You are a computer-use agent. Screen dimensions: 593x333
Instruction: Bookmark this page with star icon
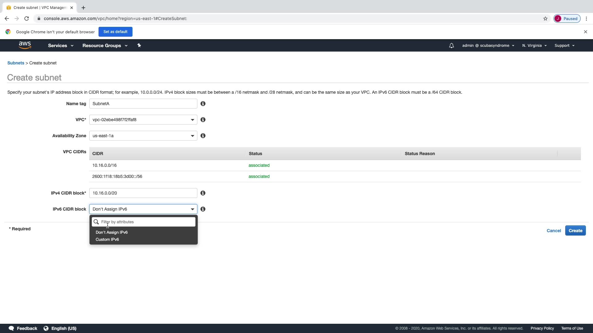coord(545,18)
